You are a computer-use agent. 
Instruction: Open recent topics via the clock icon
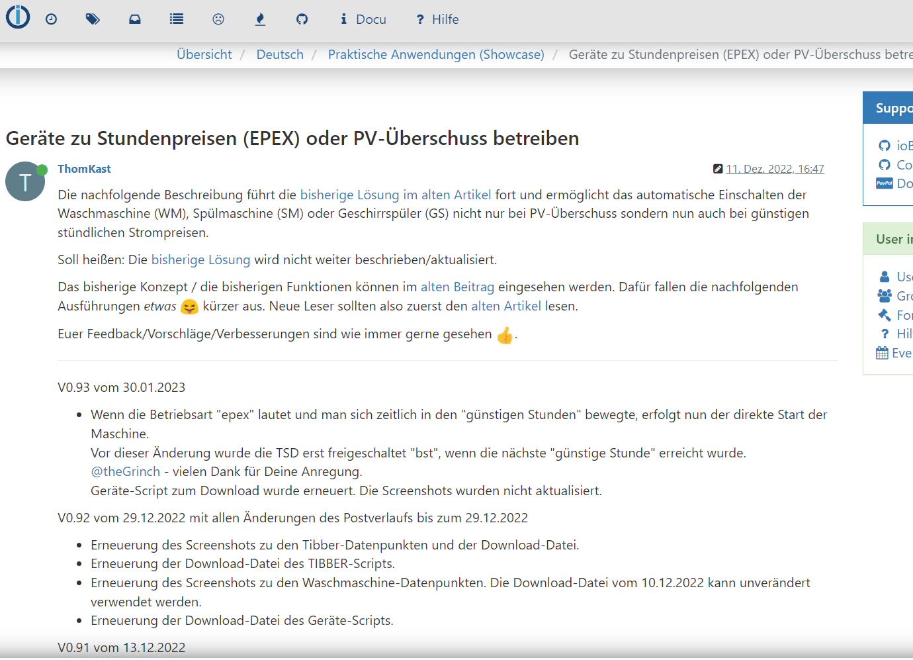pos(51,19)
